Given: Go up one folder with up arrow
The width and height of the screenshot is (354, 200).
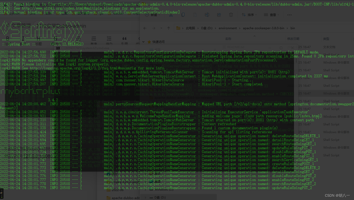Looking at the screenshot, I should coord(168,28).
